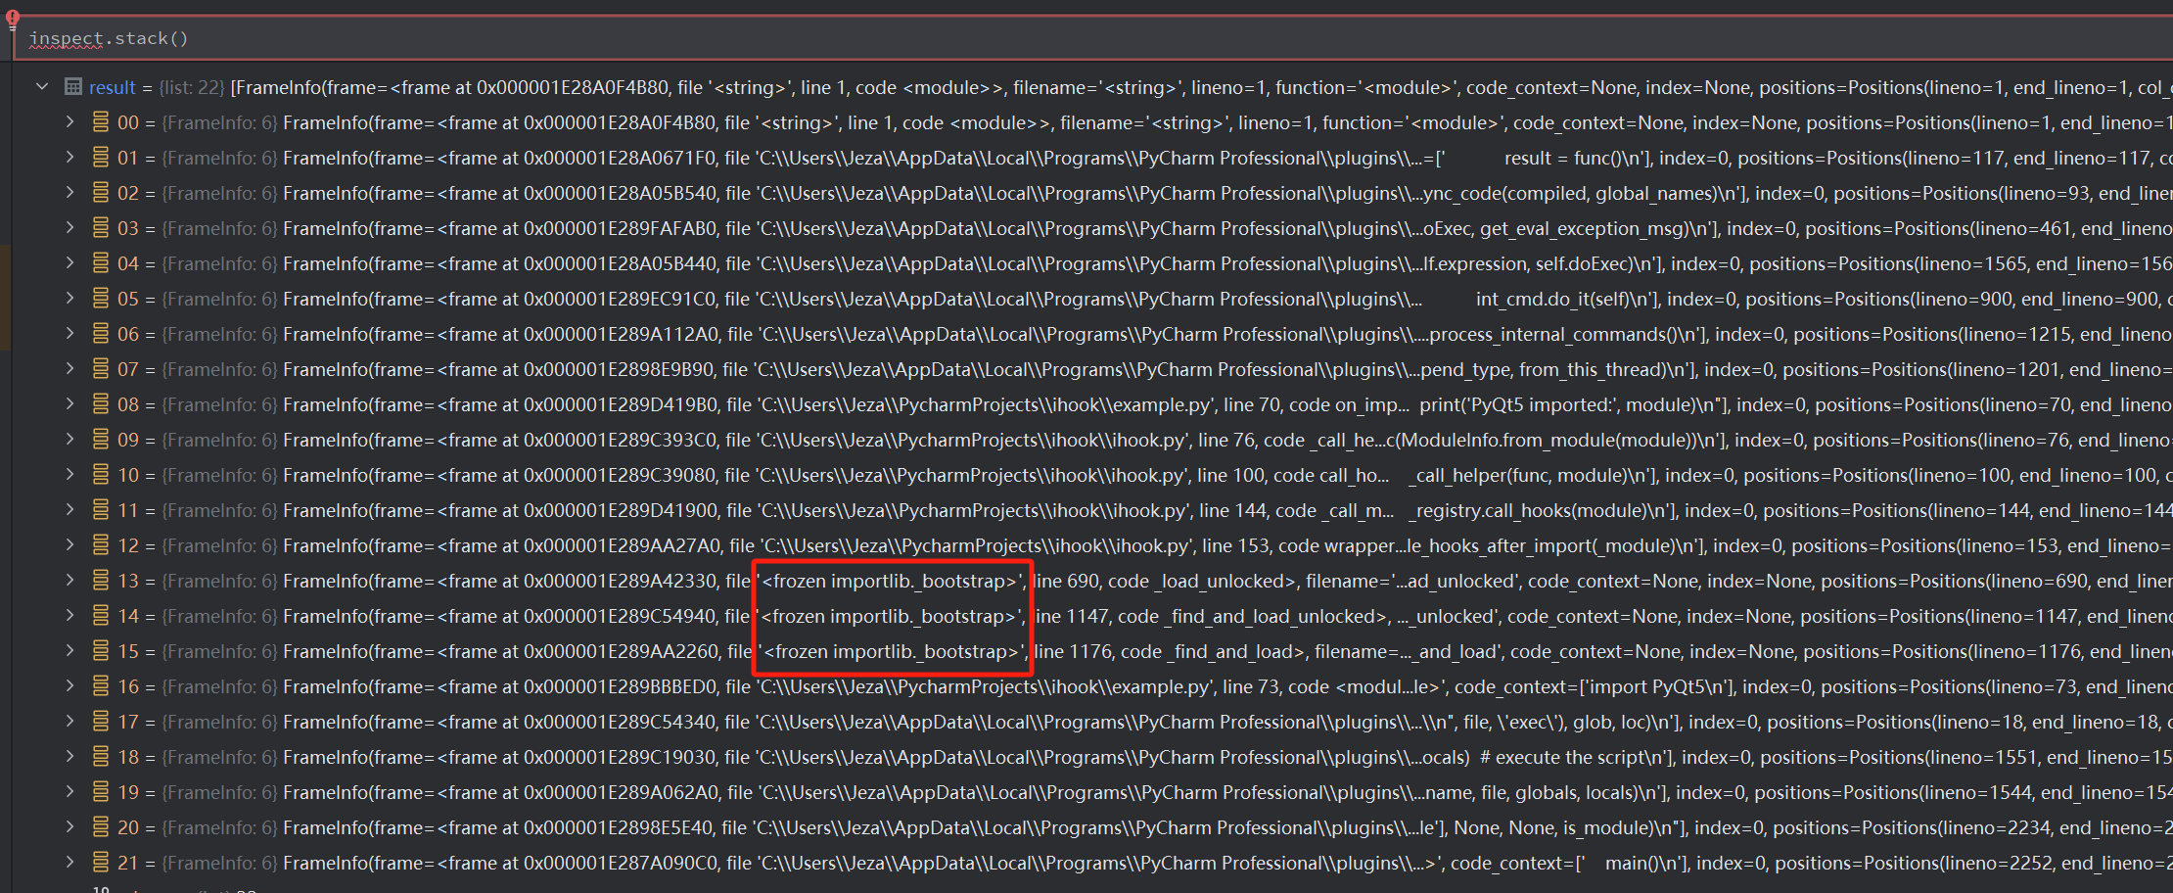
Task: Select the result variable name
Action: 113,87
